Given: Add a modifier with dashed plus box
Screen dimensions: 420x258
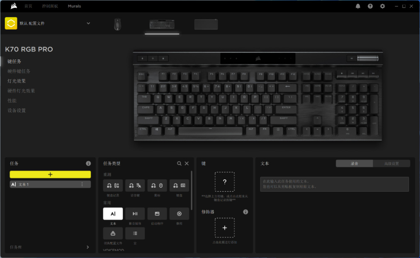Looking at the screenshot, I should [224, 228].
